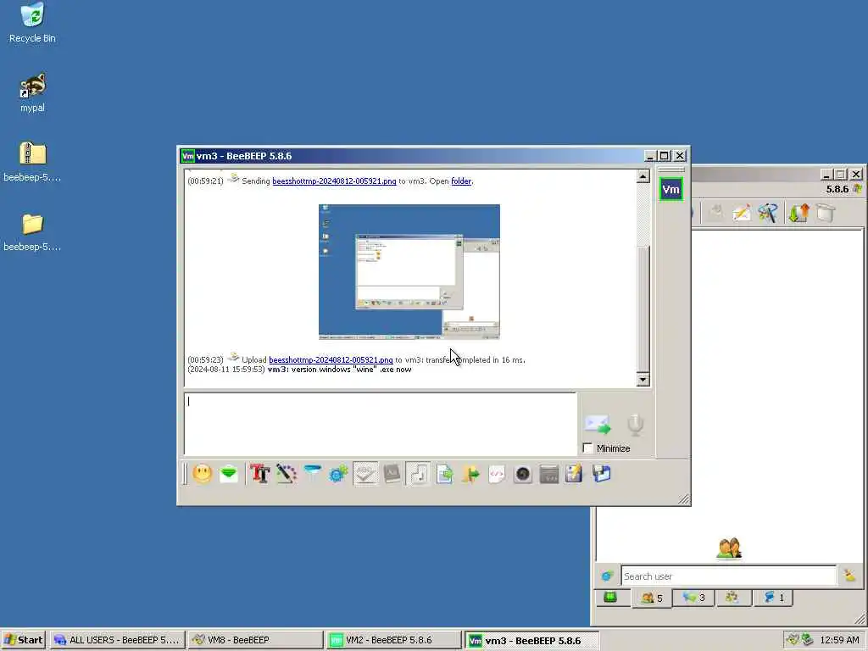
Task: Click the chat vertical scrollbar thumb
Action: click(x=643, y=309)
